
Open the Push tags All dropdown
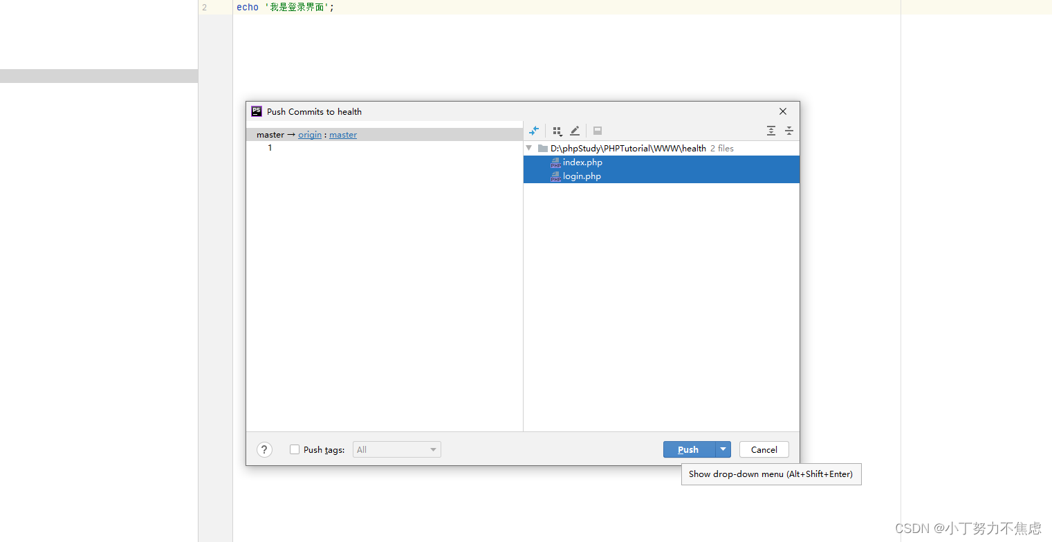pos(397,449)
